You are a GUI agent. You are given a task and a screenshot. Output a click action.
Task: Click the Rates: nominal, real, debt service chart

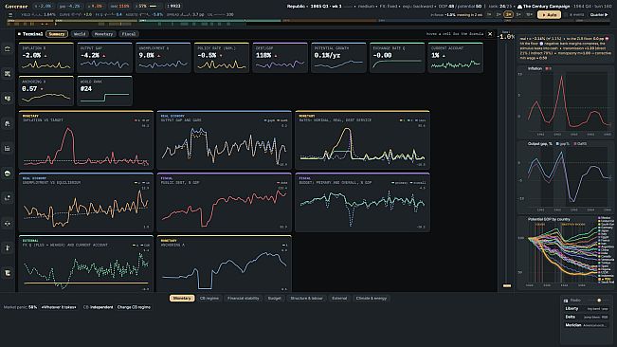(x=362, y=139)
